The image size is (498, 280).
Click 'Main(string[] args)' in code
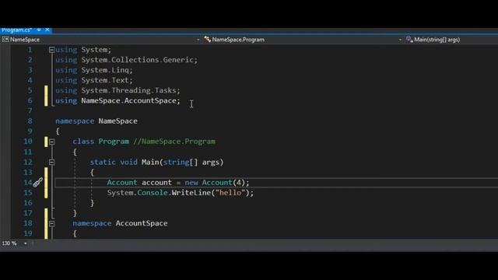click(182, 163)
